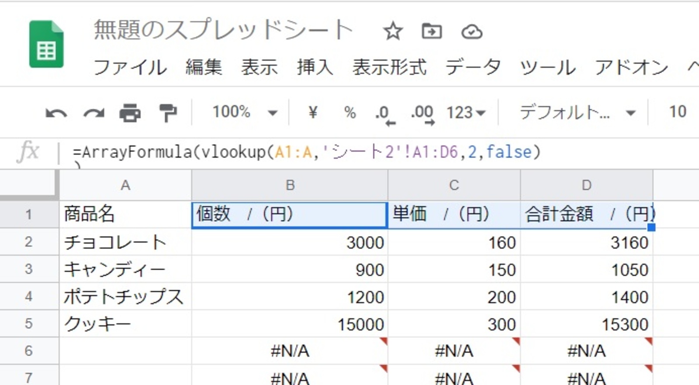The image size is (699, 385).
Task: Undo the last action
Action: point(56,113)
